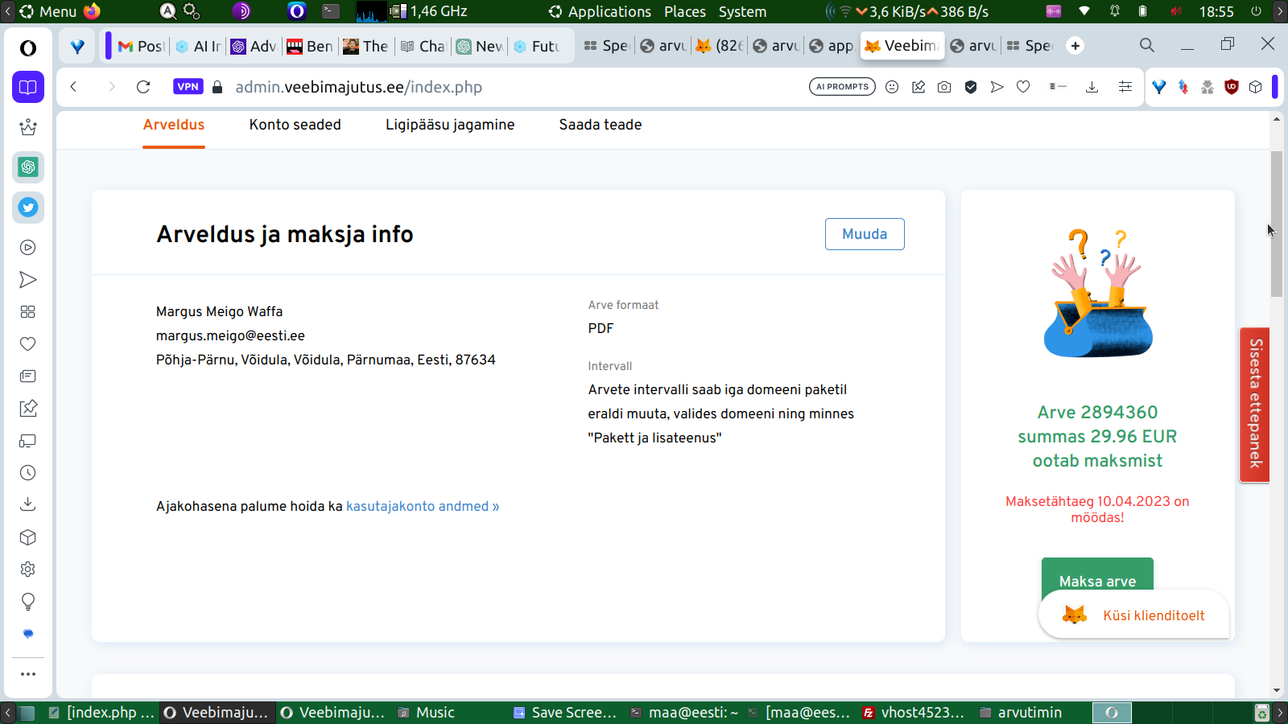
Task: Click the page vertical scrollbar thumb
Action: tap(1277, 224)
